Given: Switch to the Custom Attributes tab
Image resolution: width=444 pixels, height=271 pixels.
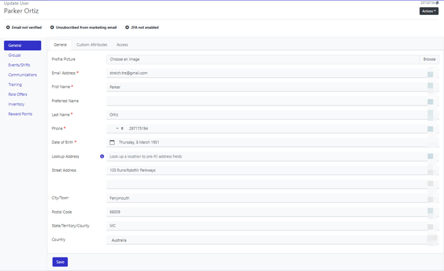Looking at the screenshot, I should pos(92,45).
